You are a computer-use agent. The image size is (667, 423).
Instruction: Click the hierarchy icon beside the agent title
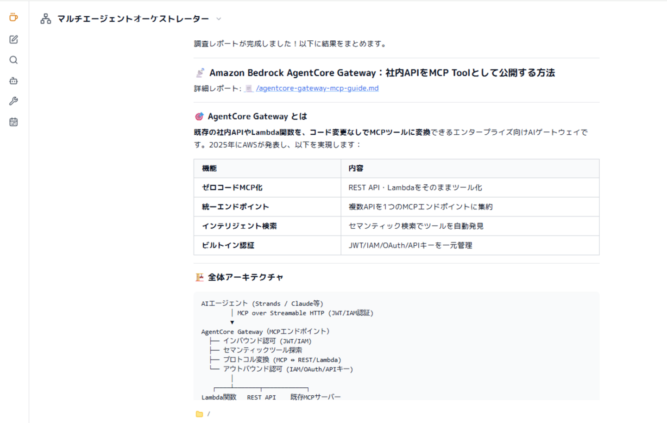[x=46, y=19]
